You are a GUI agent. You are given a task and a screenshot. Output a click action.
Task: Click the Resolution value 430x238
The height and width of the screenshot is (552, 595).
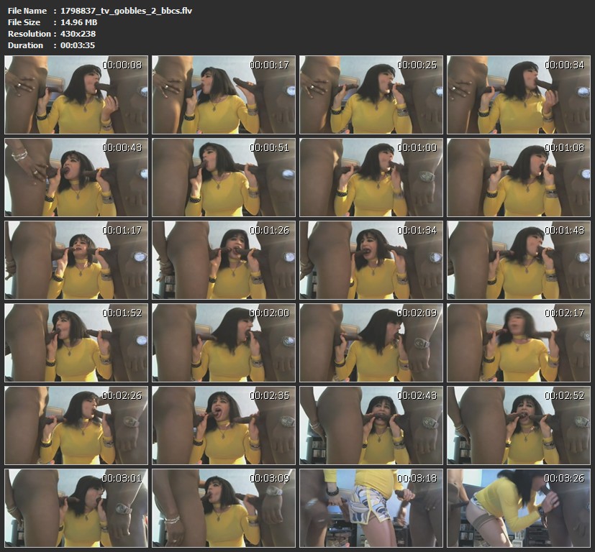click(78, 34)
